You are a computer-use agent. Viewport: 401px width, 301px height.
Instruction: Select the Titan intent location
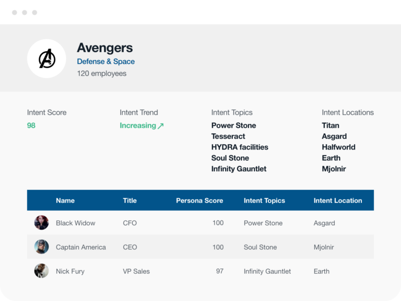click(x=331, y=125)
